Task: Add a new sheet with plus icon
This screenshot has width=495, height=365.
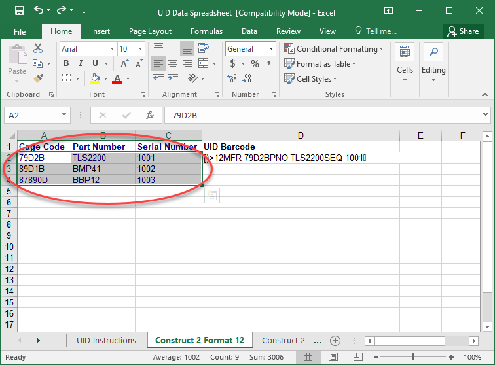Action: 335,340
